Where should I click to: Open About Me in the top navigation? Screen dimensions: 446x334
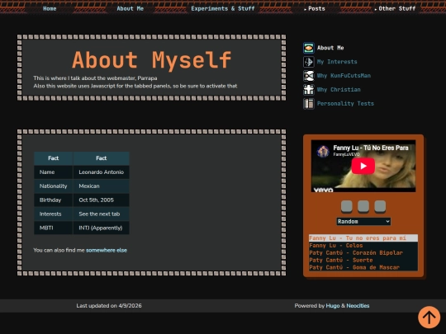(x=130, y=8)
